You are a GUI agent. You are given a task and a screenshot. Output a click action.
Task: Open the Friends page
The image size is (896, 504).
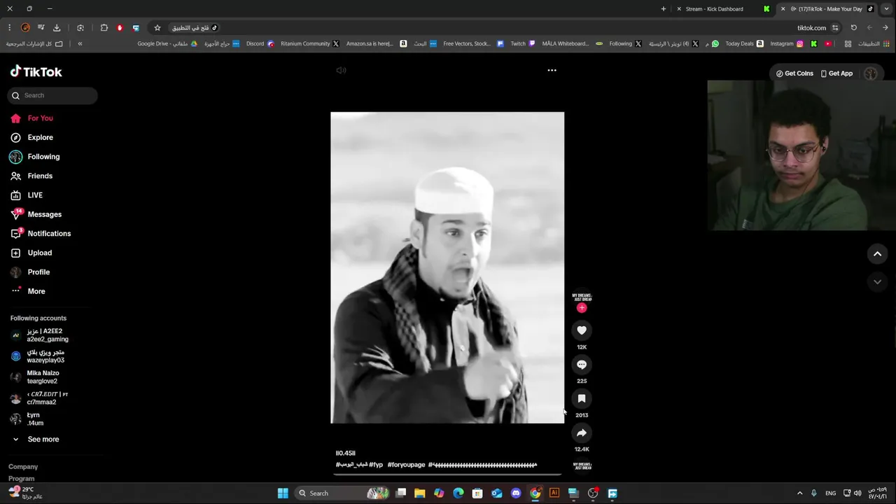point(31,176)
